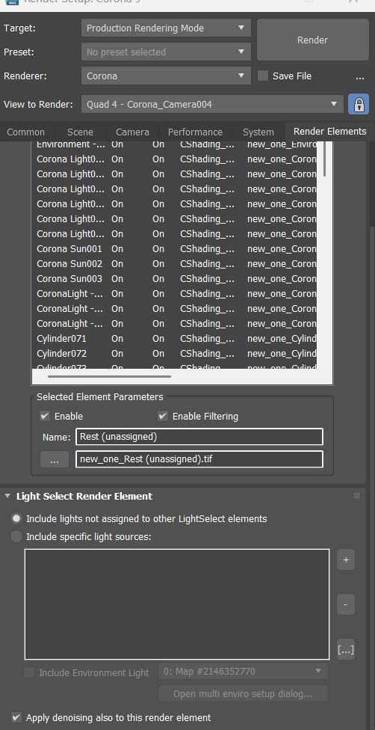
Task: Uncheck the Enable Filtering checkbox
Action: point(163,416)
